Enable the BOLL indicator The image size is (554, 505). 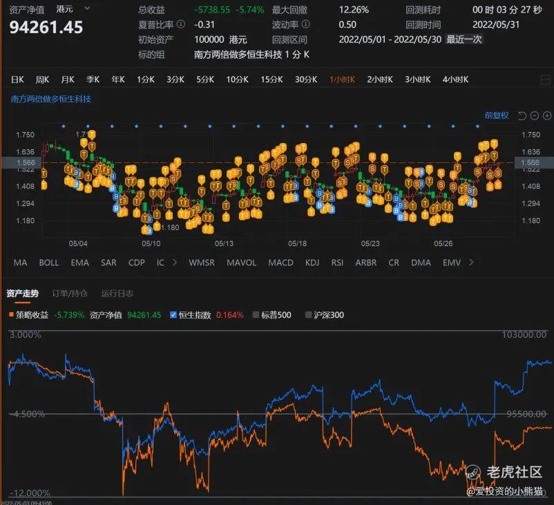tap(49, 263)
